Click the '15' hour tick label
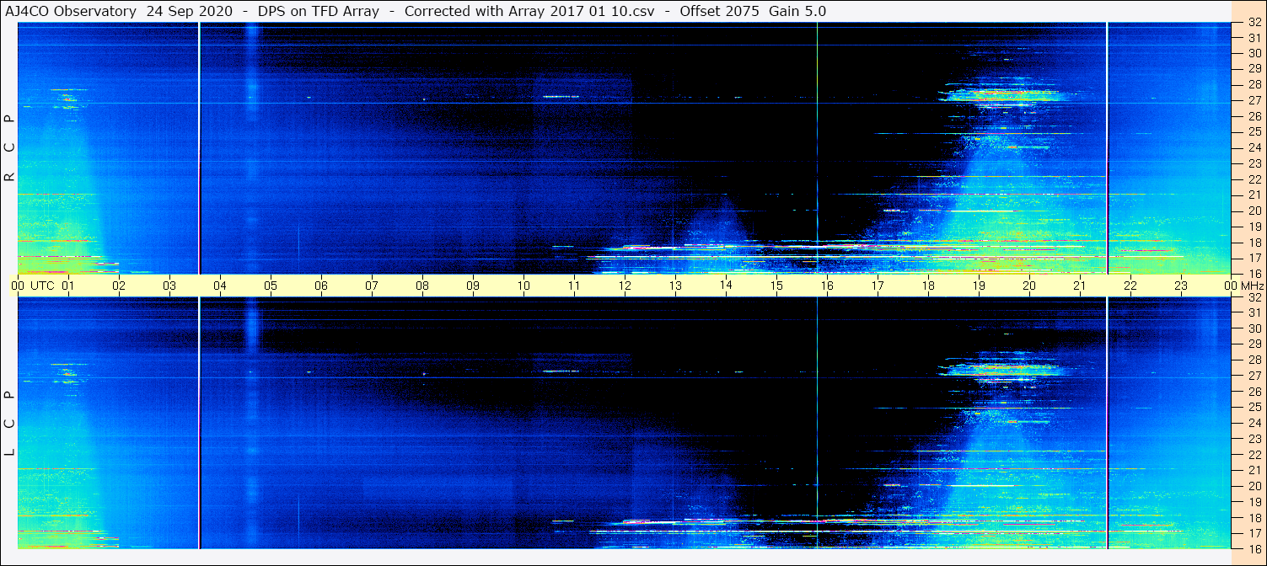Screen dimensions: 1267x566 tap(776, 286)
